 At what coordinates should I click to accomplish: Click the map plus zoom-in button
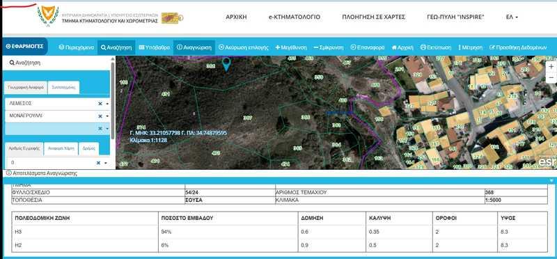pos(551,66)
